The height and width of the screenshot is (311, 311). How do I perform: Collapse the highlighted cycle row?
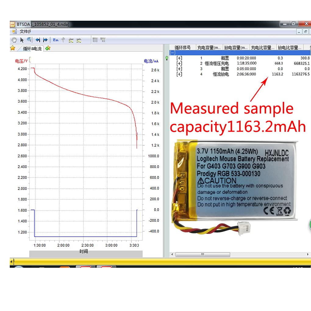click(173, 53)
